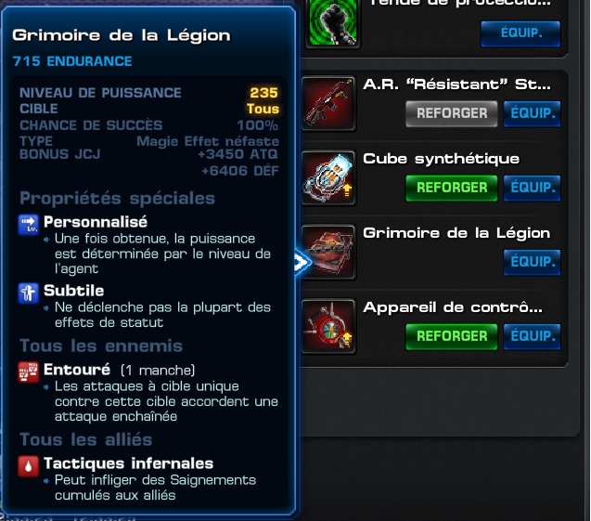Equip the top glove item

tap(520, 33)
